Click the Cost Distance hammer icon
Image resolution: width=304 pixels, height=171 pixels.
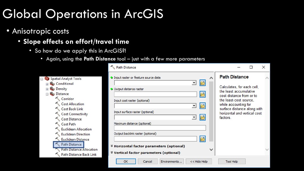(x=58, y=119)
